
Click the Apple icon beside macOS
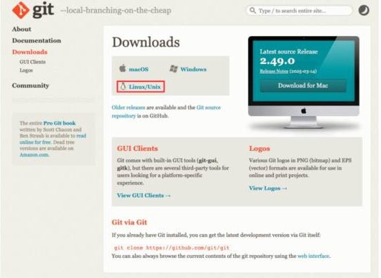(x=123, y=68)
